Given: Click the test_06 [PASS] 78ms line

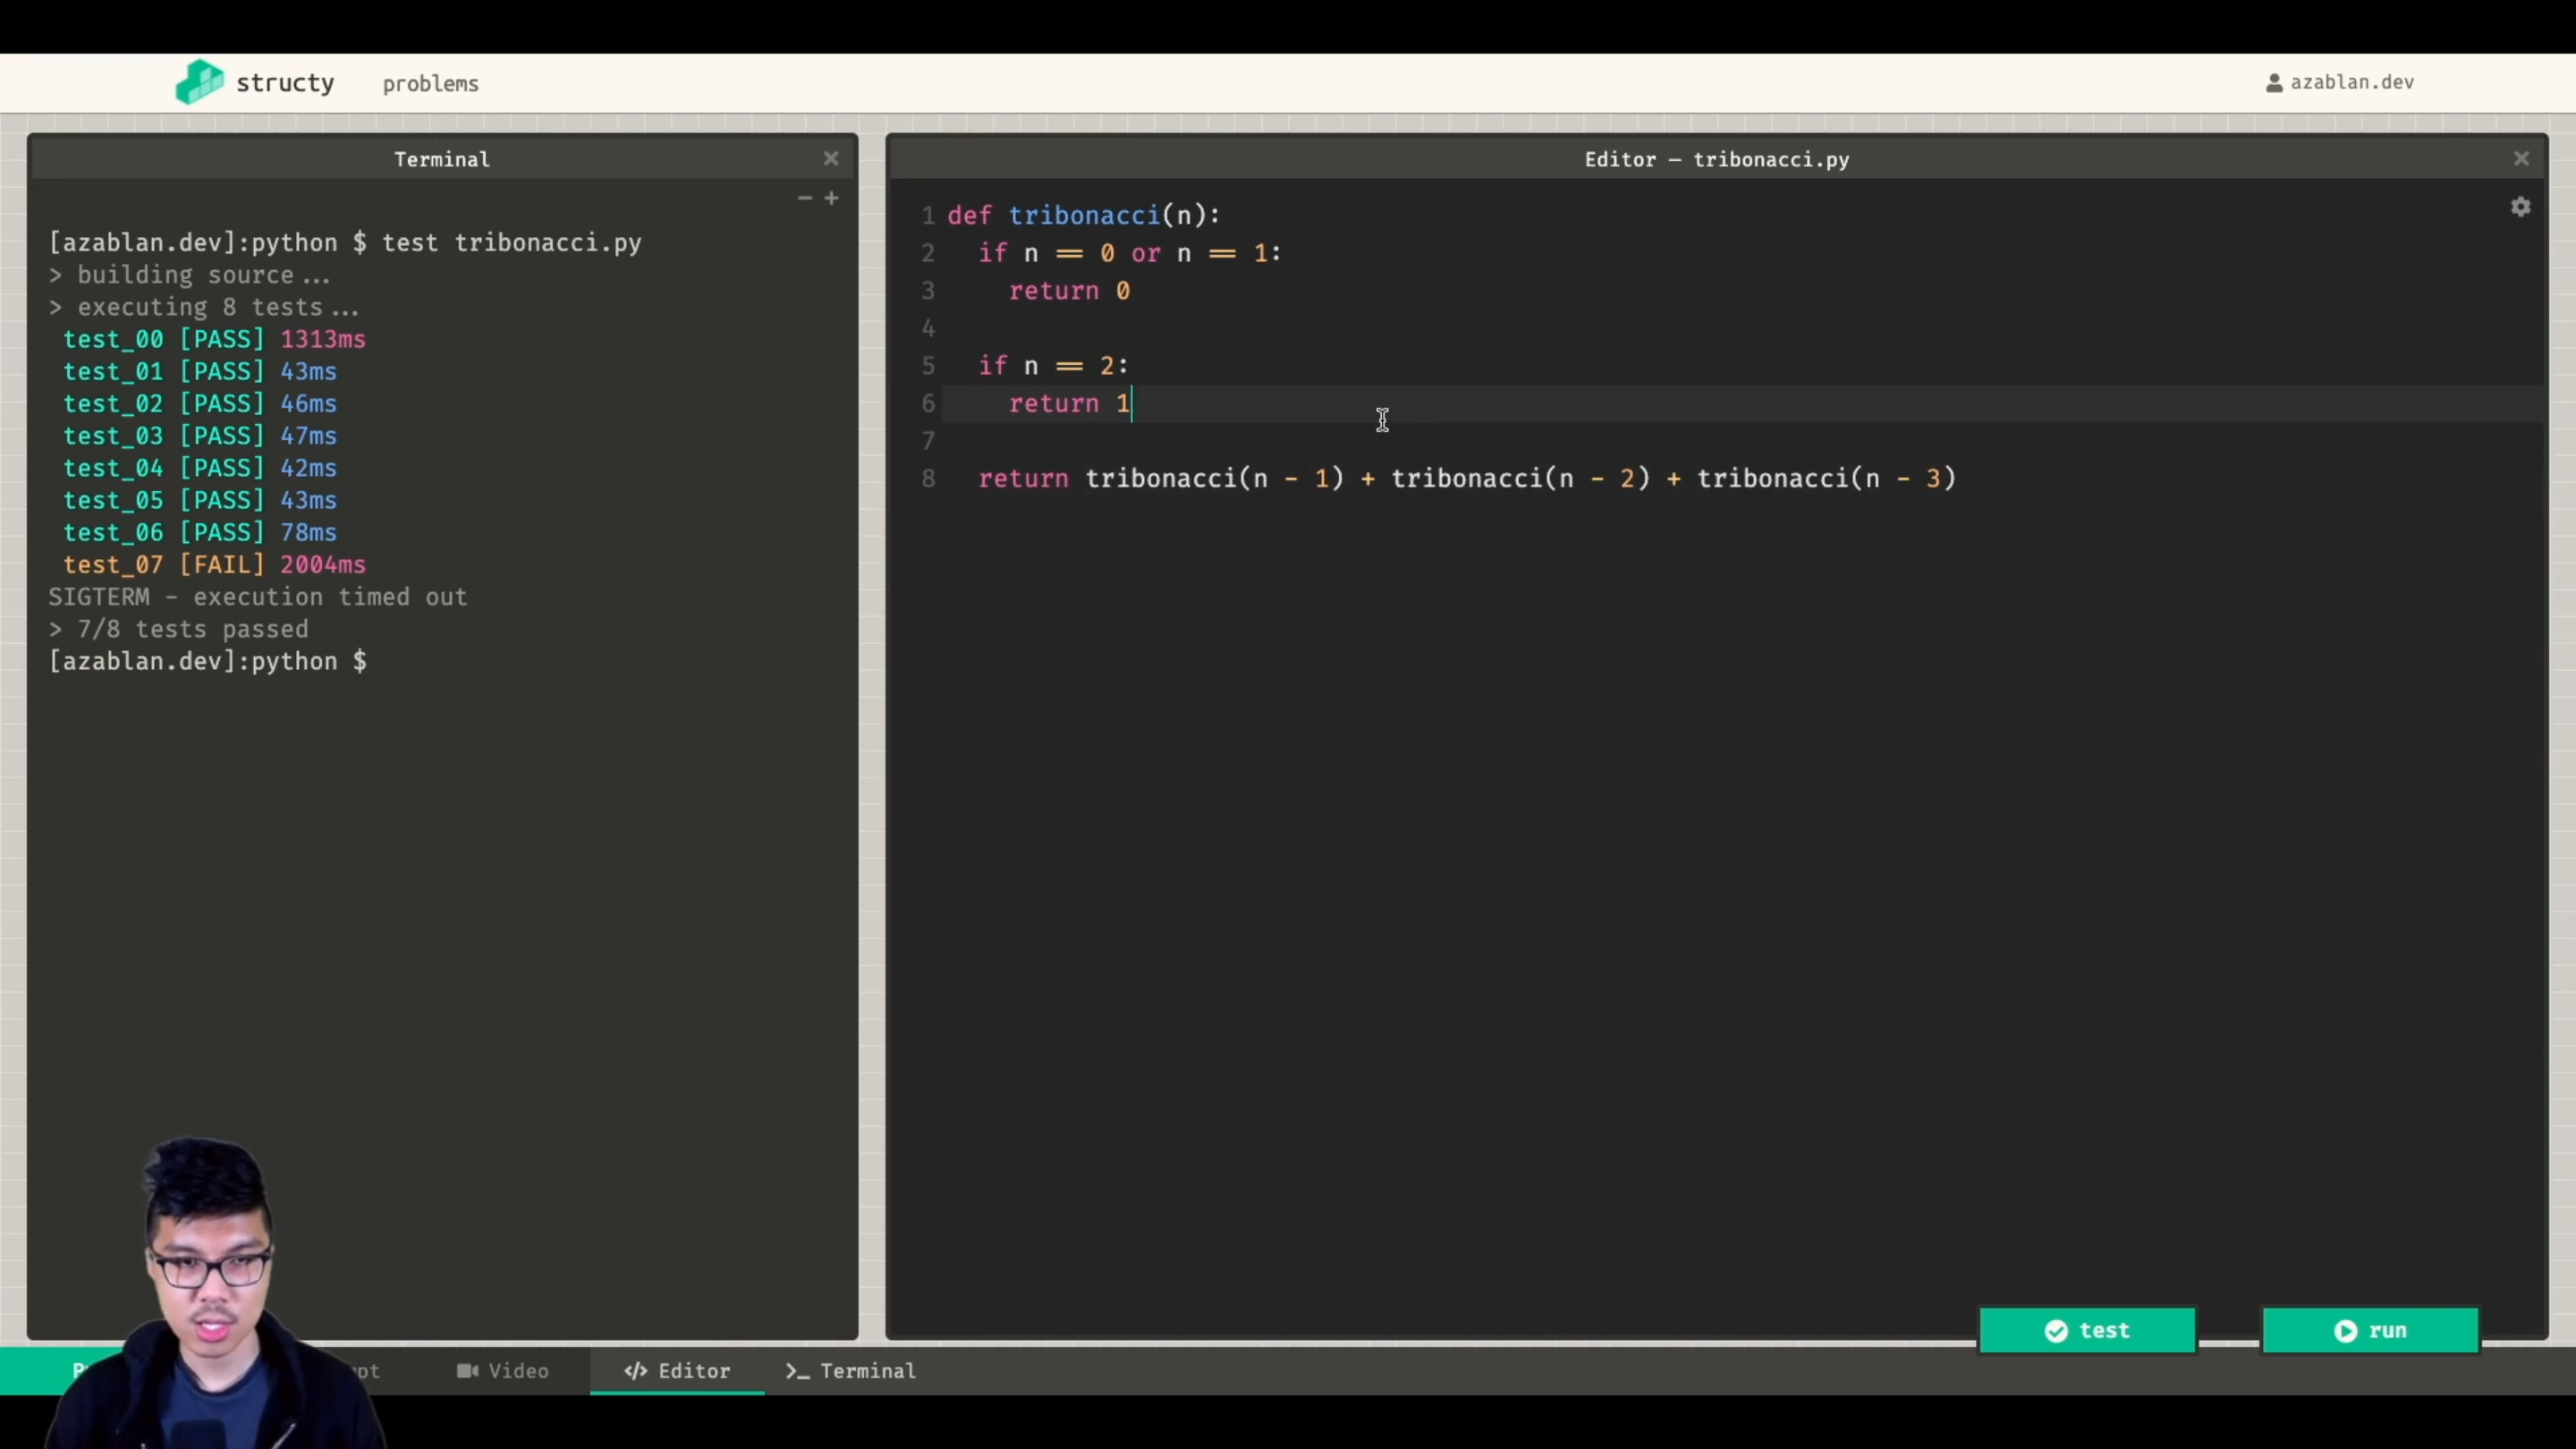Looking at the screenshot, I should 200,533.
